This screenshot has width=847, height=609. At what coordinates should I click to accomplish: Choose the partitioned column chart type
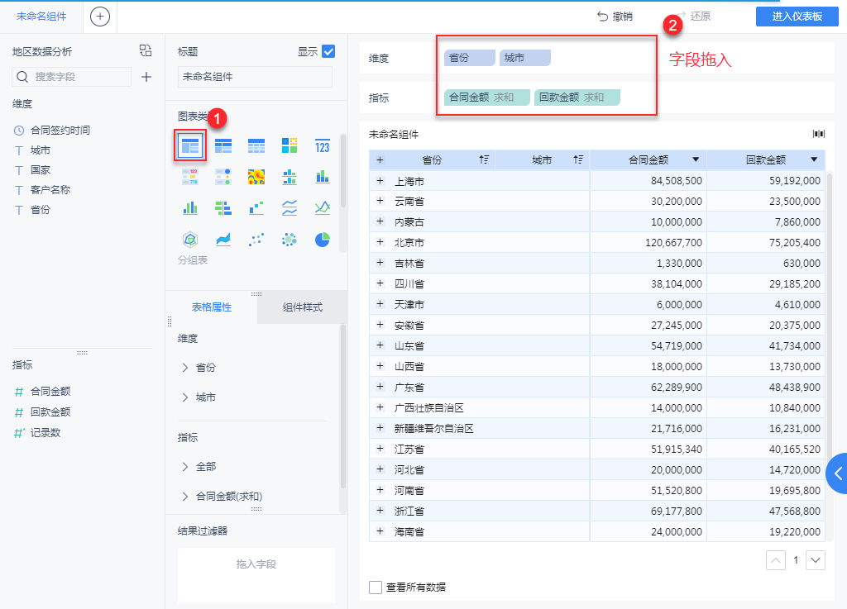pyautogui.click(x=289, y=176)
